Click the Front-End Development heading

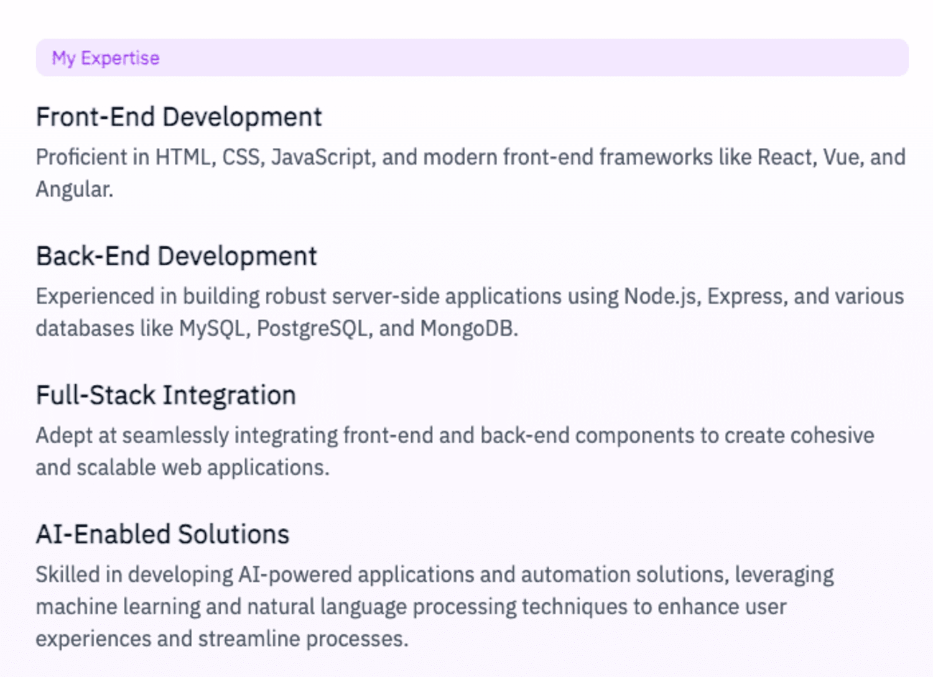(x=179, y=117)
